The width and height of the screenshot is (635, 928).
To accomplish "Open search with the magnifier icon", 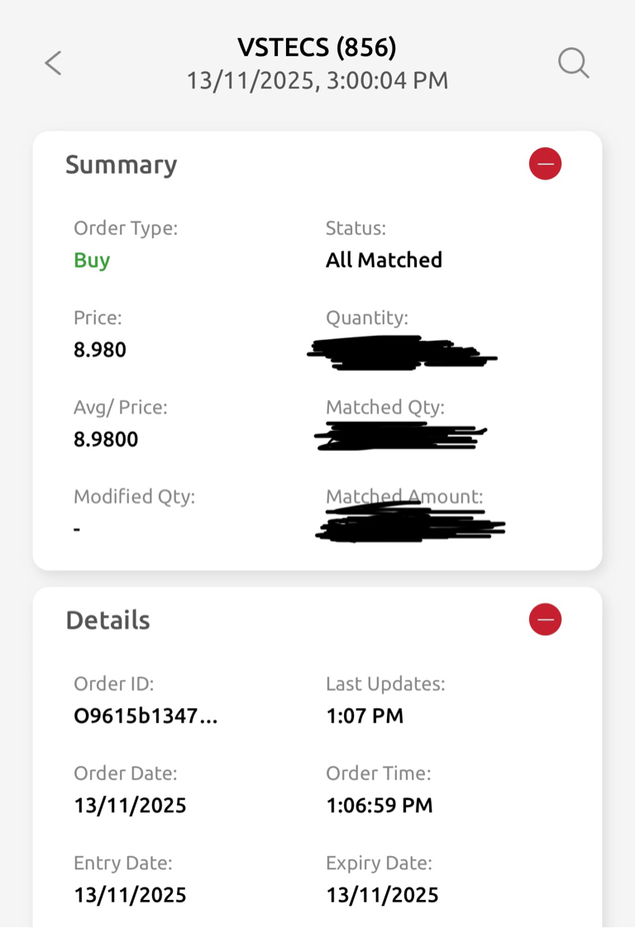I will pyautogui.click(x=573, y=63).
